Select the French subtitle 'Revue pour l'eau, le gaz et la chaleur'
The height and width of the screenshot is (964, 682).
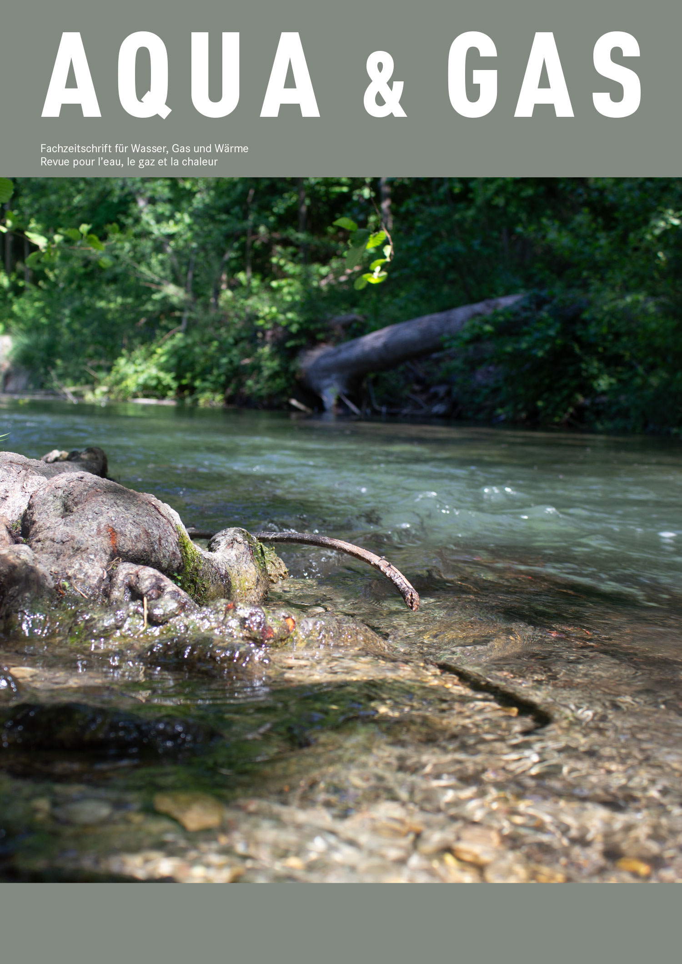point(129,162)
